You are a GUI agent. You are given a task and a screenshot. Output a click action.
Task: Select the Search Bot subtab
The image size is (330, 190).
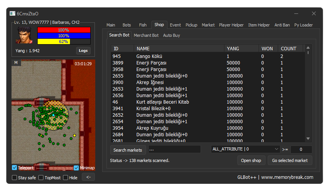tap(119, 35)
